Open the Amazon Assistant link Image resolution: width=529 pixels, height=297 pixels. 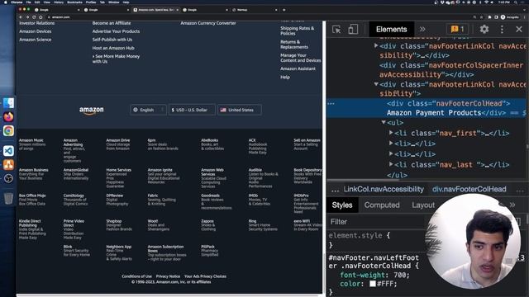tap(298, 68)
